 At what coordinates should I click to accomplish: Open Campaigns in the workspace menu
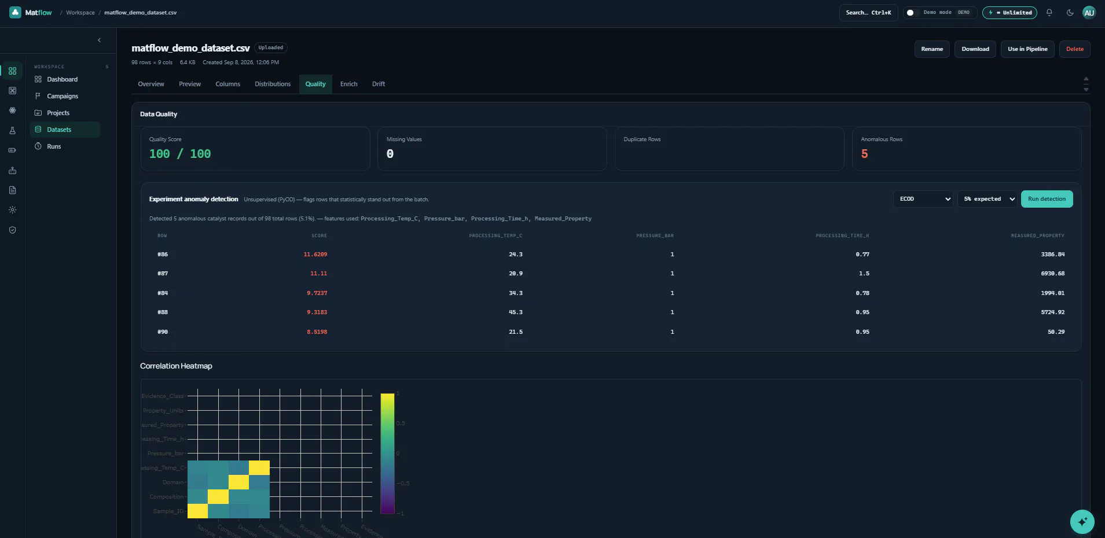pos(65,96)
